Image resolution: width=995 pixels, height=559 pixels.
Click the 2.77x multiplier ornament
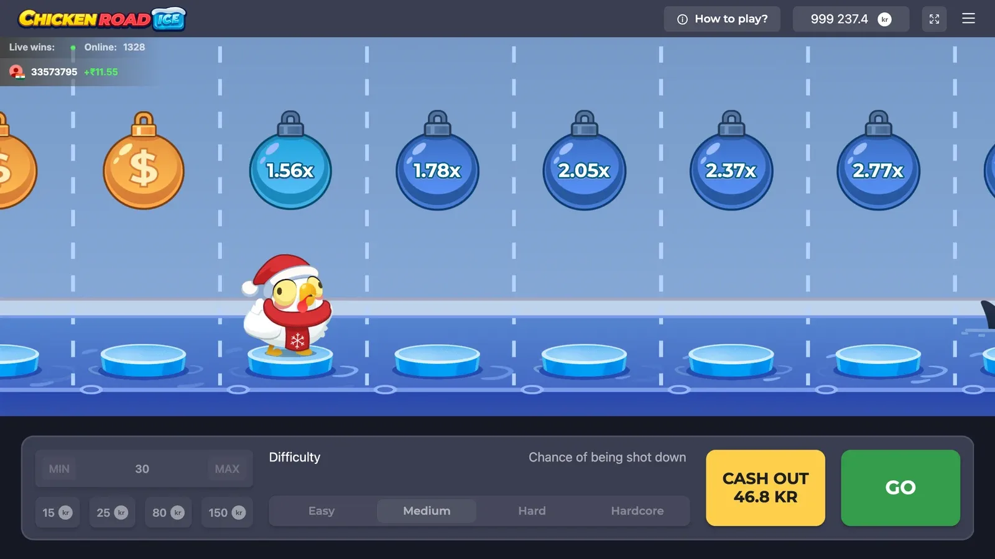point(878,160)
